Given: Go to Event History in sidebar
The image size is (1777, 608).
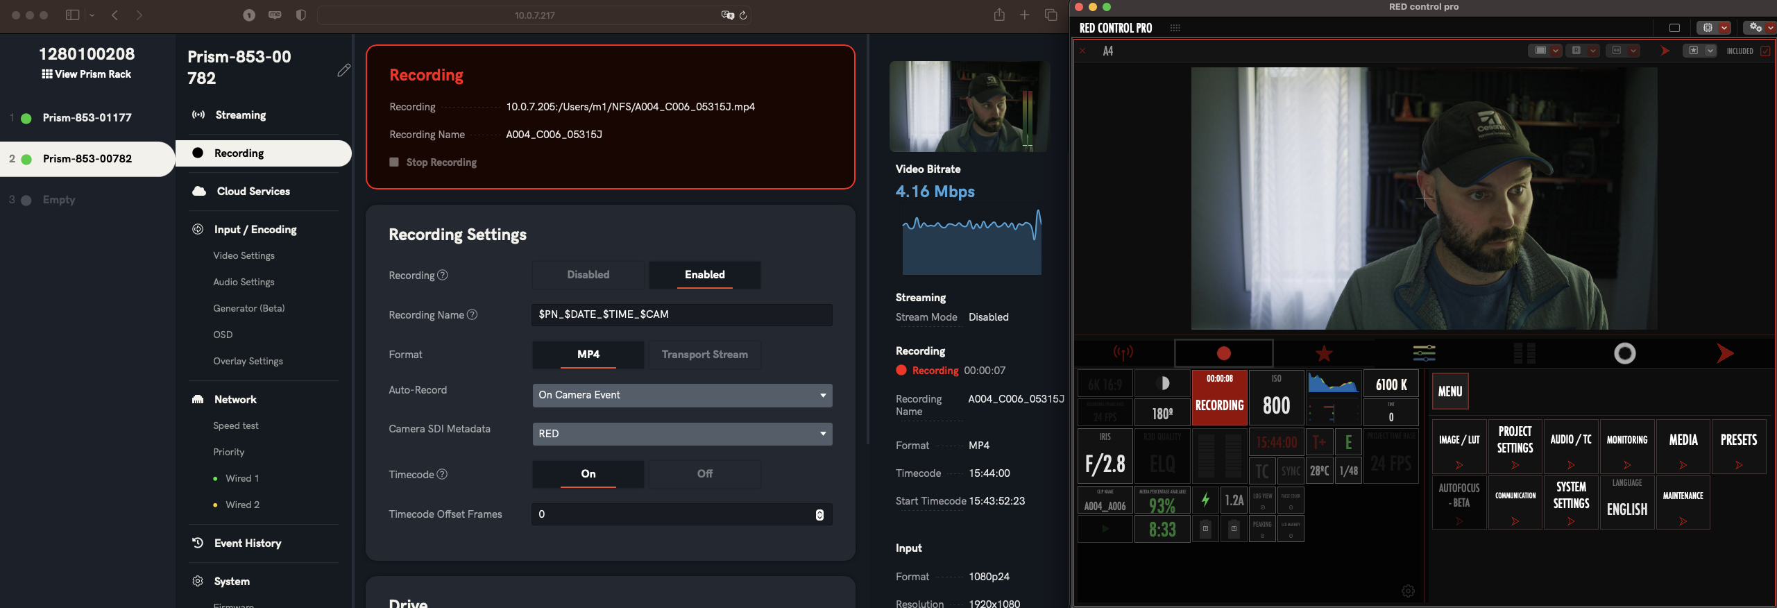Looking at the screenshot, I should (247, 543).
